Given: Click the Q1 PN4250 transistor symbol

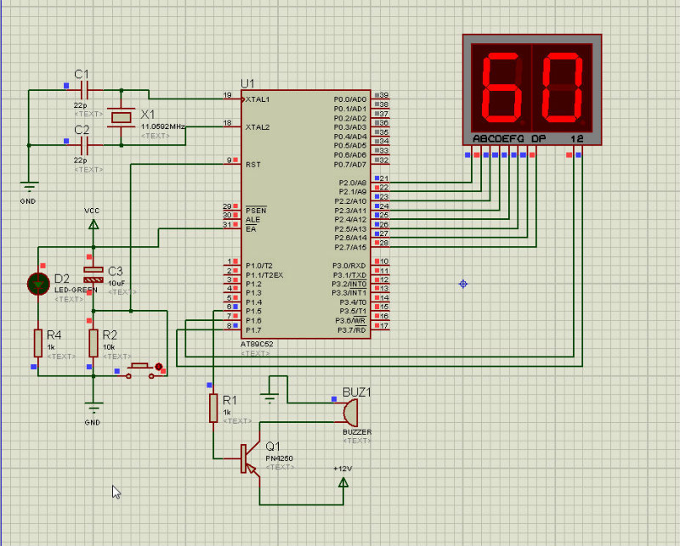Looking at the screenshot, I should click(246, 459).
